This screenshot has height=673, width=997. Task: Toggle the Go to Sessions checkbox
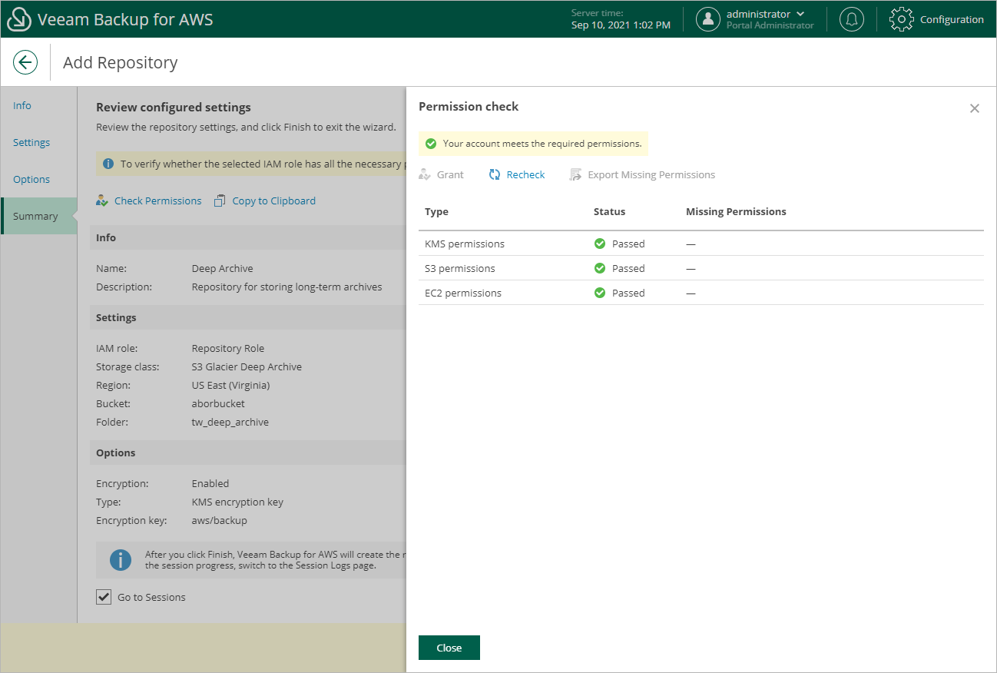click(x=104, y=597)
